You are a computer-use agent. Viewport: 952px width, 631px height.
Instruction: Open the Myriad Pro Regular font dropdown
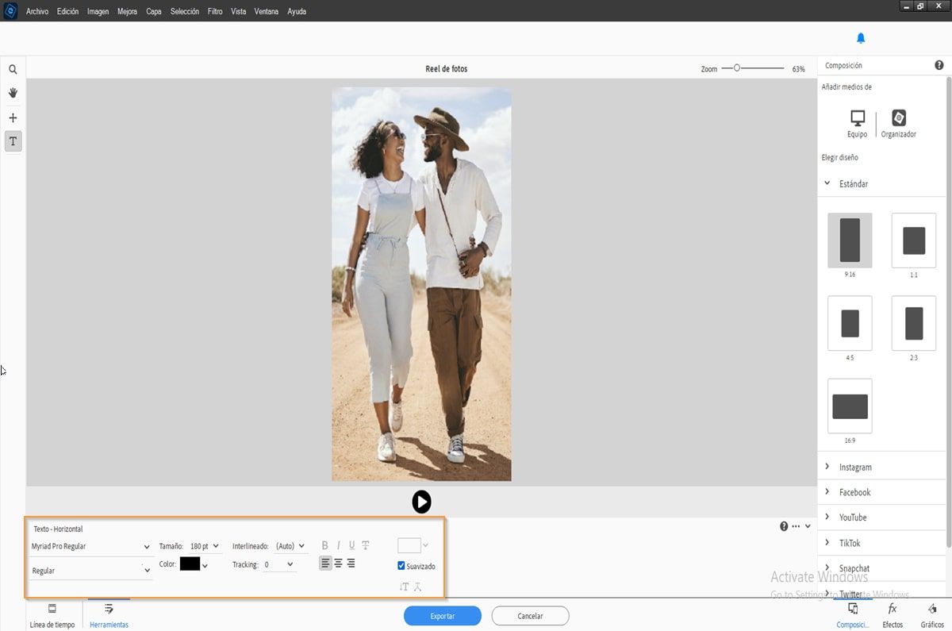[90, 546]
